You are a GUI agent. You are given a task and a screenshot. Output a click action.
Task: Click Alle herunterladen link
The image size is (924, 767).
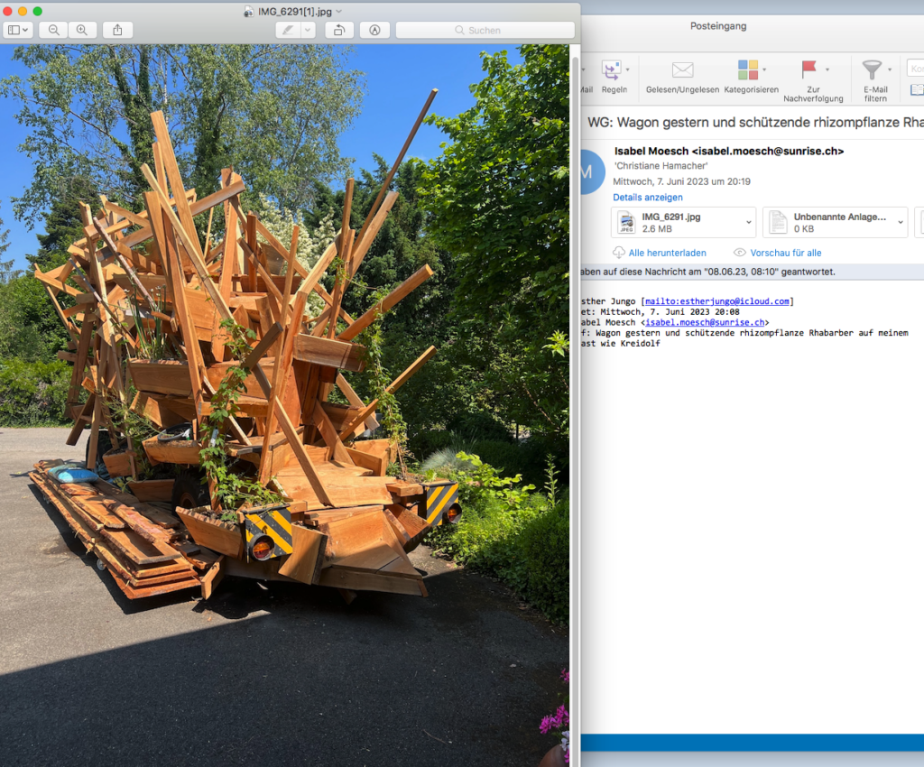[x=667, y=253]
